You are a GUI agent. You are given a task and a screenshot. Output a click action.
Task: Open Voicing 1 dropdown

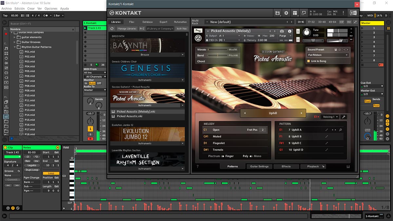[x=330, y=117]
